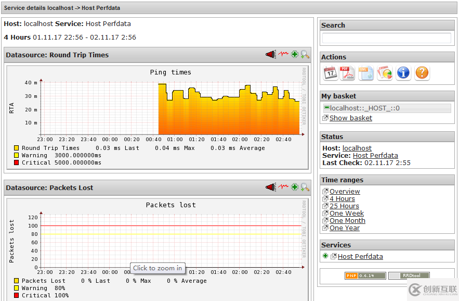Screen dimensions: 459x301
Task: Click the red waveform icon for Round Trip Times
Action: (x=283, y=54)
